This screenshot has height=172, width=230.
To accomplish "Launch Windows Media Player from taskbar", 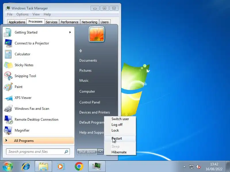I will click(61, 167).
